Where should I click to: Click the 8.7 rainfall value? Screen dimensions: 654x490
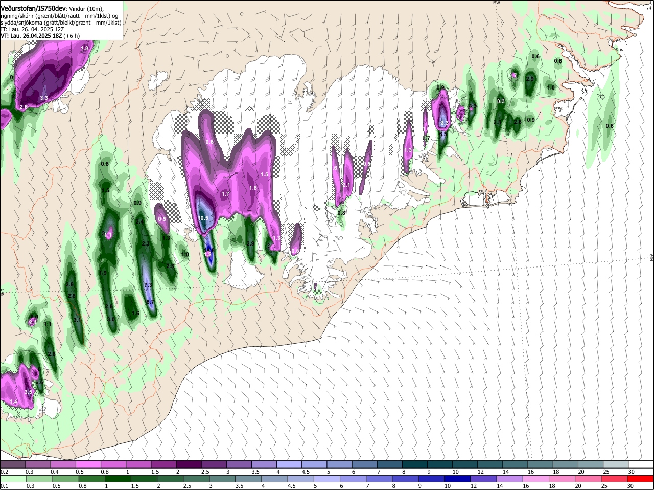point(150,302)
